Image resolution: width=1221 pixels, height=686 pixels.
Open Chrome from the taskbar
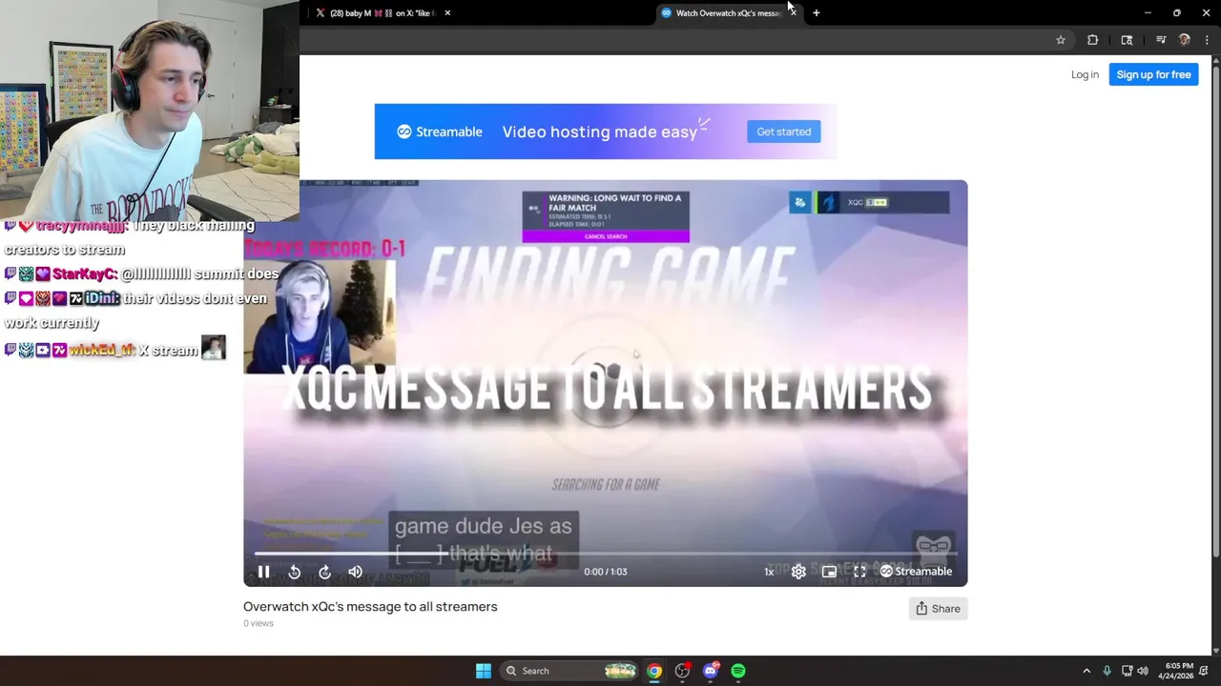point(654,671)
